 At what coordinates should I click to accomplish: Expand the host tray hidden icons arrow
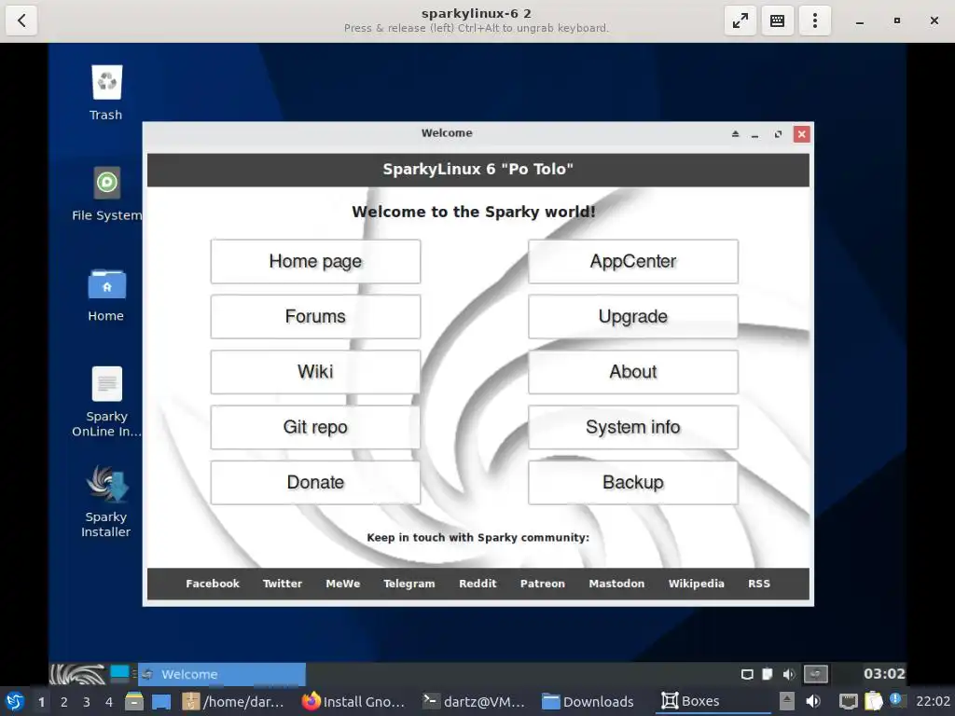pyautogui.click(x=787, y=701)
